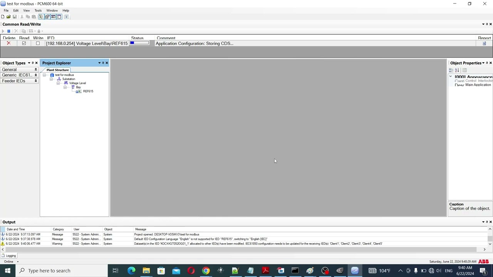The width and height of the screenshot is (493, 277).
Task: Click Date and Time column header
Action: click(x=16, y=229)
